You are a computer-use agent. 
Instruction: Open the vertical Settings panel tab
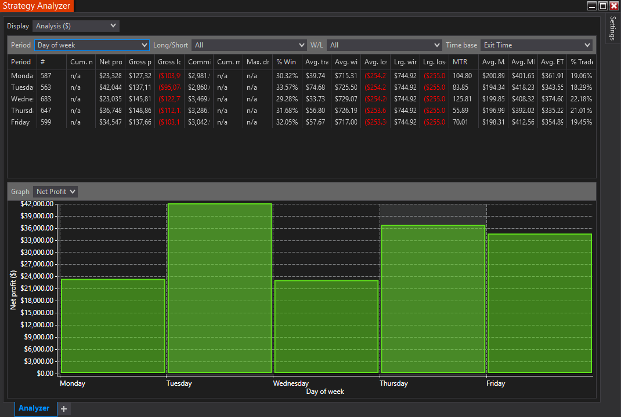coord(613,28)
